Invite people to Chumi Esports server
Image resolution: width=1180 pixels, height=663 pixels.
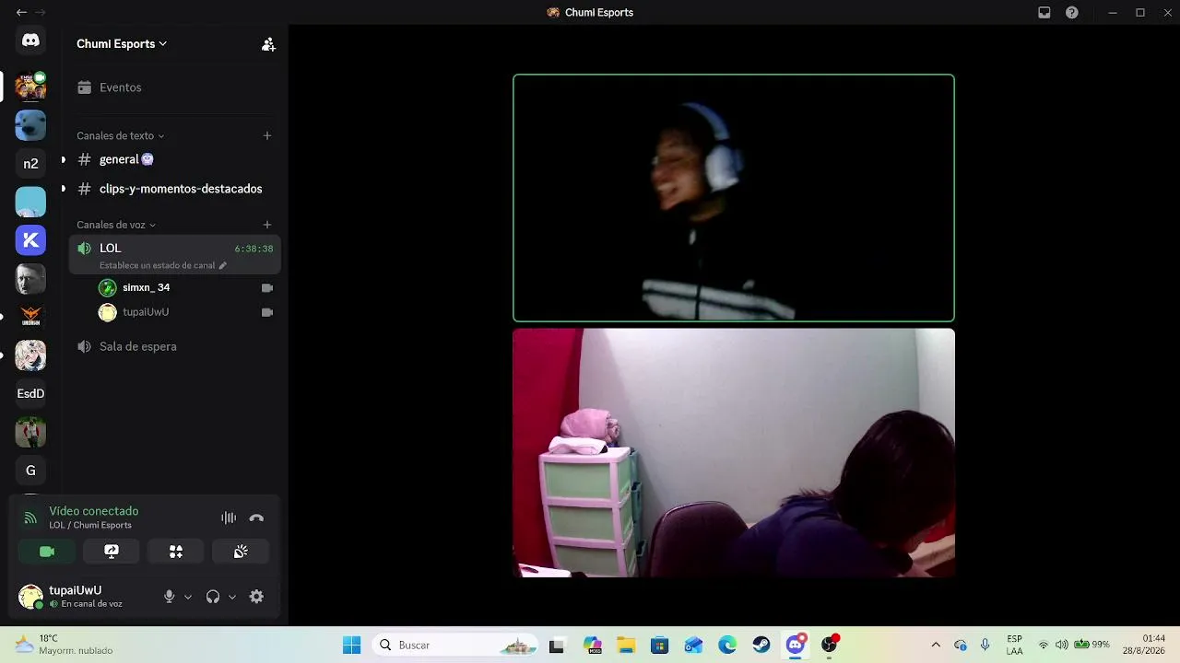268,44
